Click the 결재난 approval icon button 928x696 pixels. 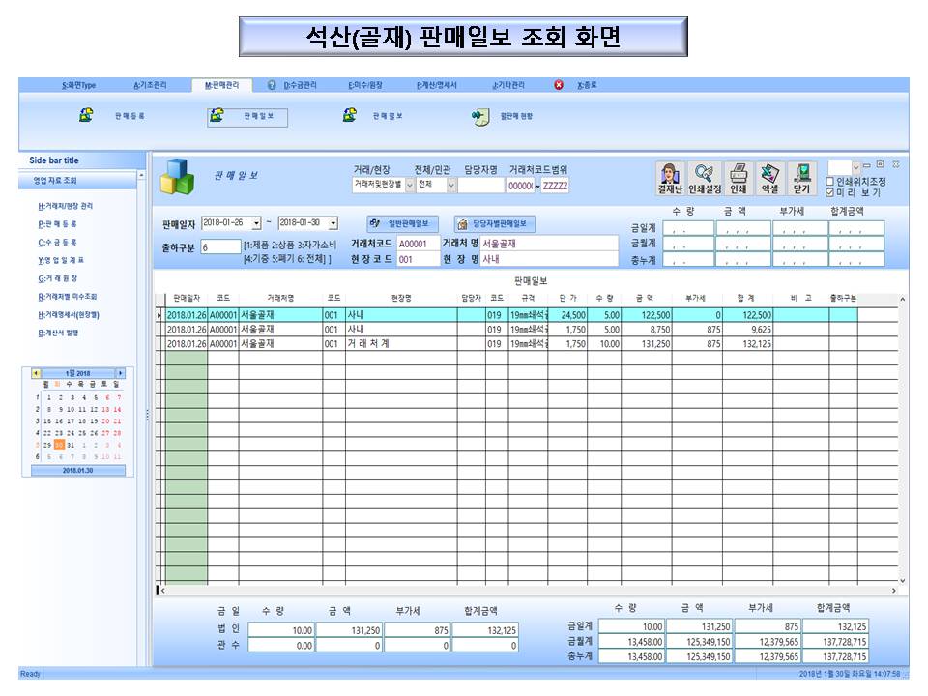[x=671, y=178]
